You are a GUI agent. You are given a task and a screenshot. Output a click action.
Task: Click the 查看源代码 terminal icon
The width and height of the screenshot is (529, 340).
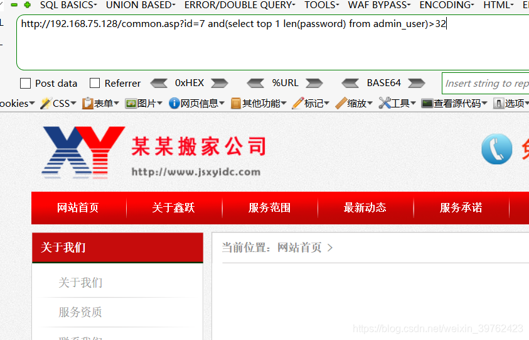pos(427,103)
